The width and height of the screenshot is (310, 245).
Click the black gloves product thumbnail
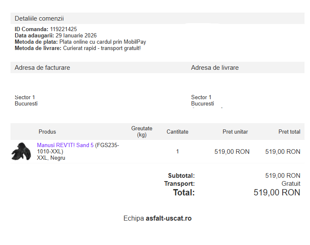21,151
